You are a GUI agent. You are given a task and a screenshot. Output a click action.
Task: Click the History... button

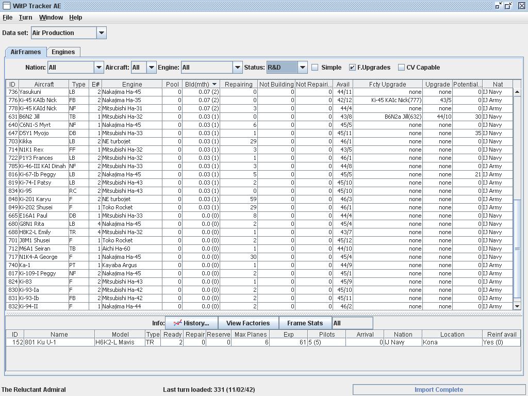(192, 323)
